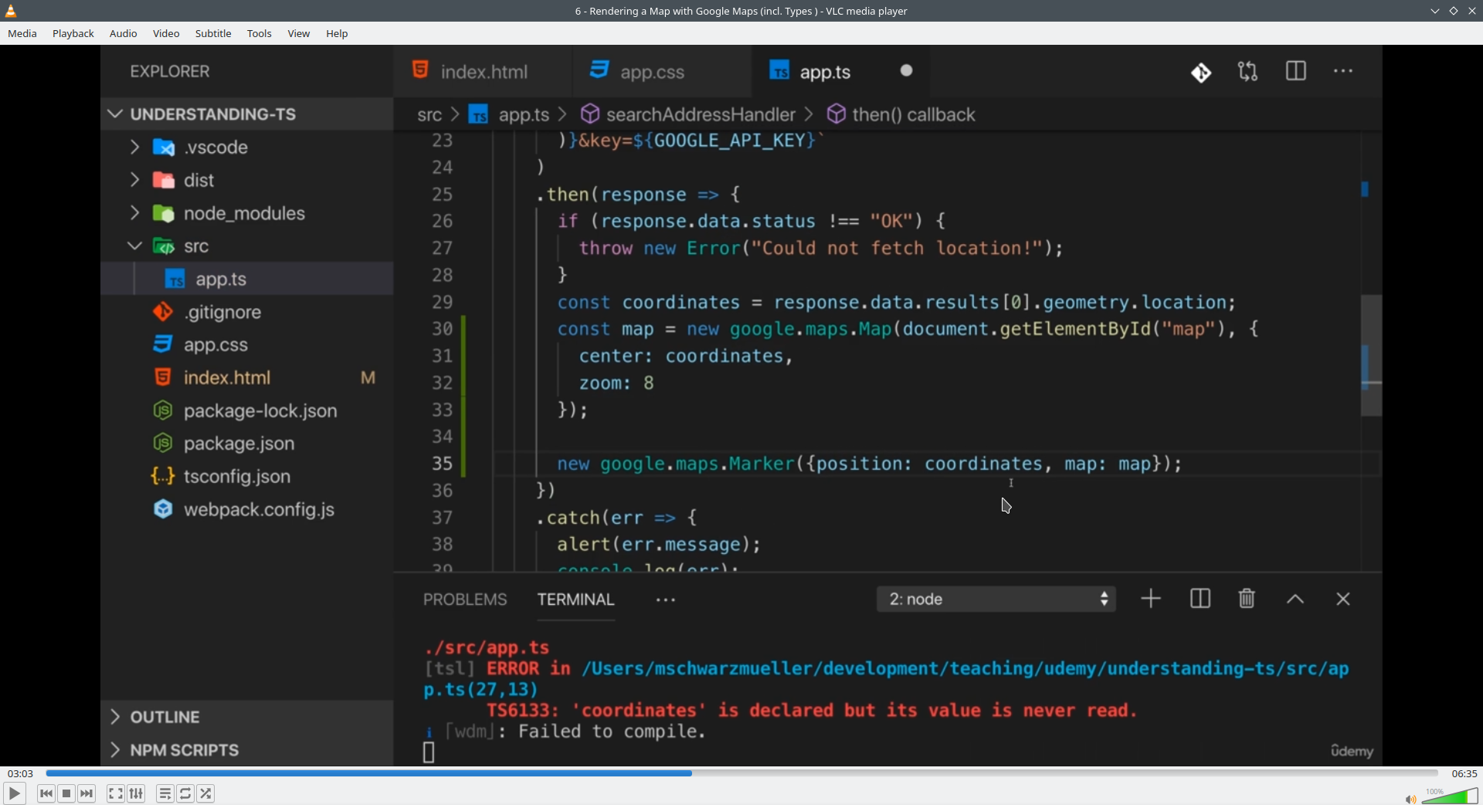Select the app.ts editor tab

pos(840,71)
